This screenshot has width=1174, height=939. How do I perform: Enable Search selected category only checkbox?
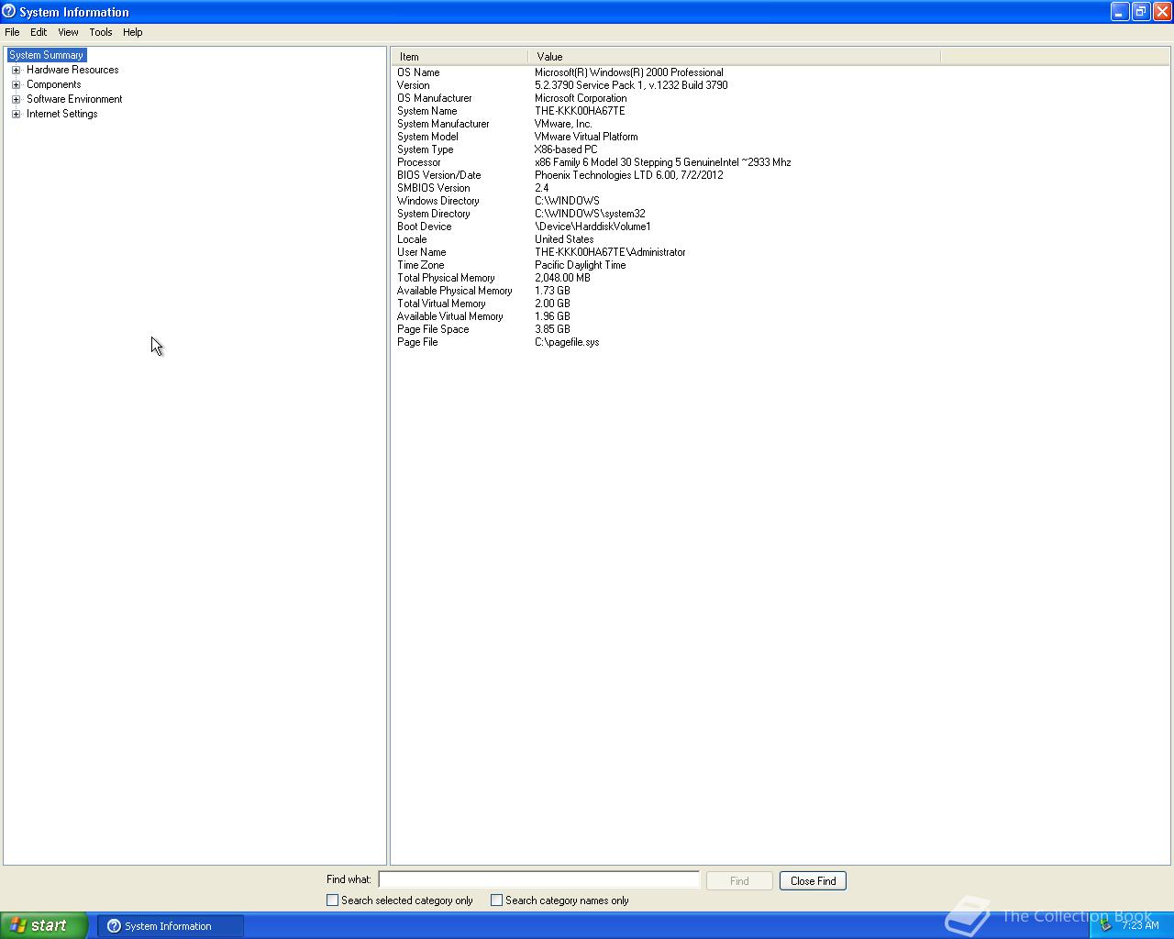click(x=332, y=900)
